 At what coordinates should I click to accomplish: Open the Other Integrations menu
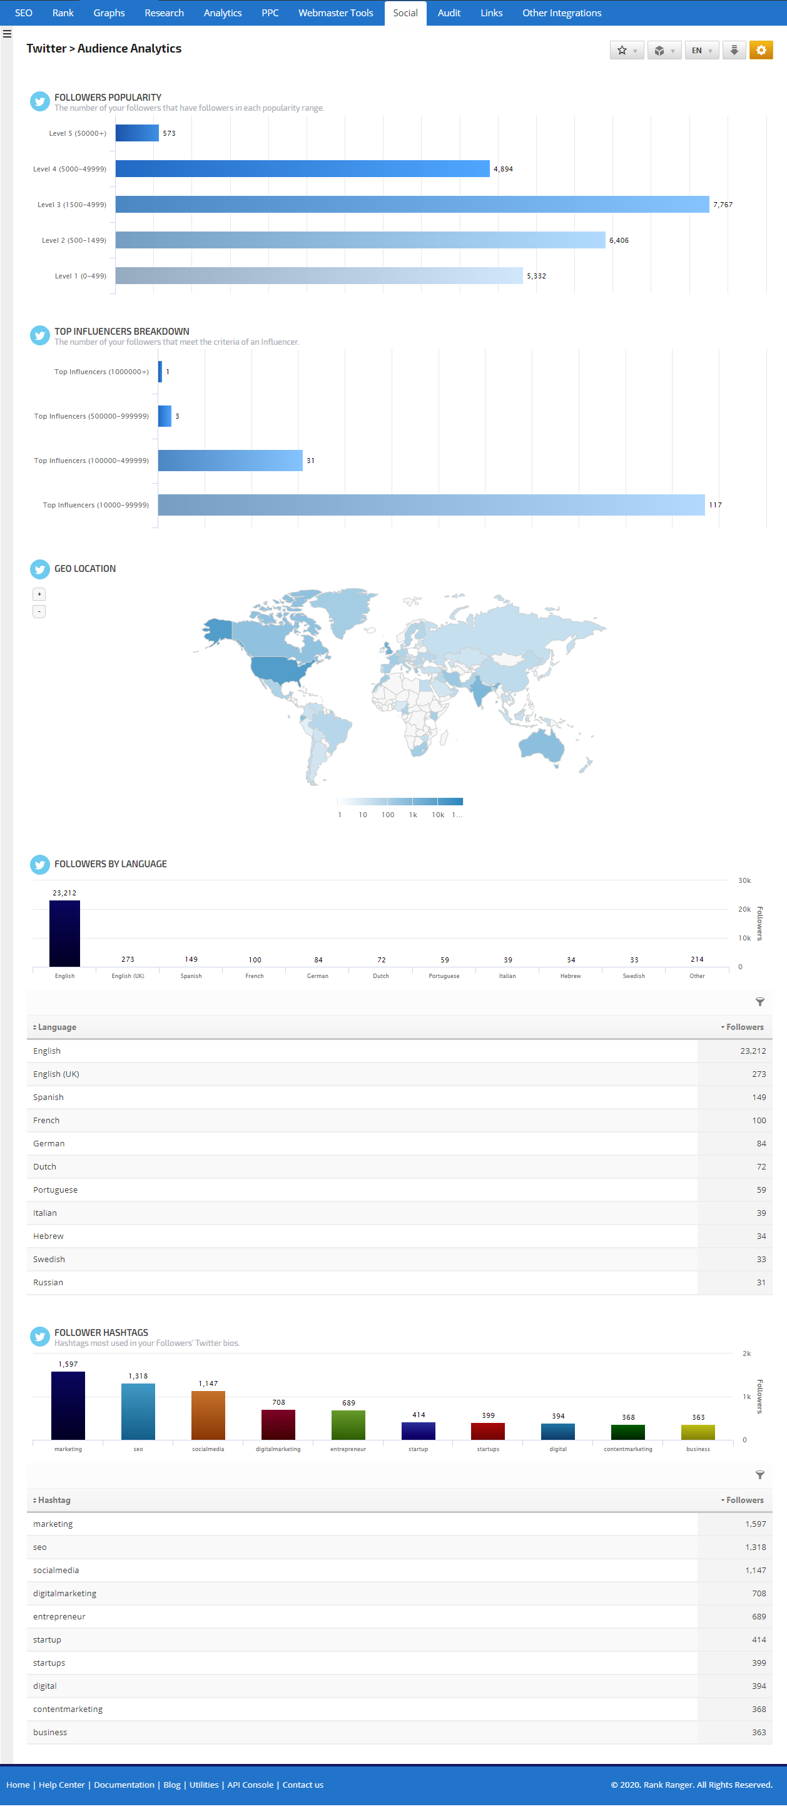coord(562,13)
